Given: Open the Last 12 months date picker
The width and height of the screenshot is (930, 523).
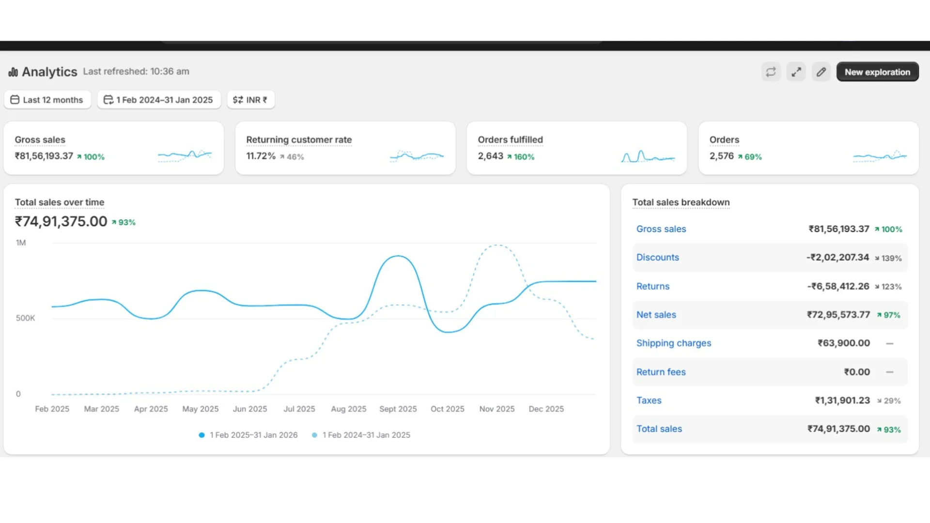Looking at the screenshot, I should pyautogui.click(x=47, y=100).
